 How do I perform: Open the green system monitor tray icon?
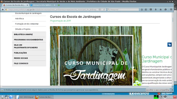tap(156, 97)
